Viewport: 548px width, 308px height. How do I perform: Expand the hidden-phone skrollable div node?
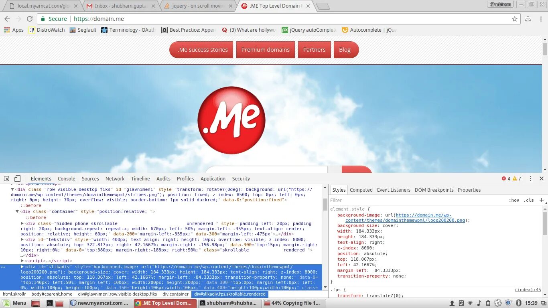point(22,223)
